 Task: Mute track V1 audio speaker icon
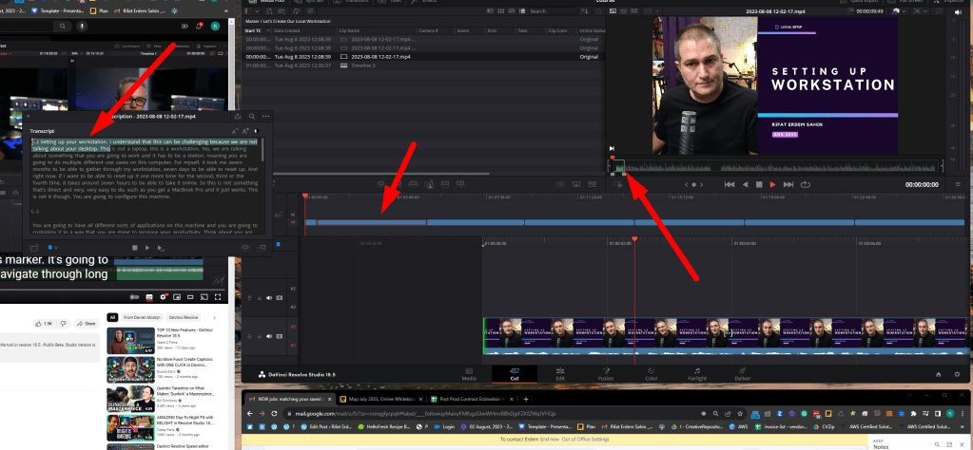pos(268,337)
